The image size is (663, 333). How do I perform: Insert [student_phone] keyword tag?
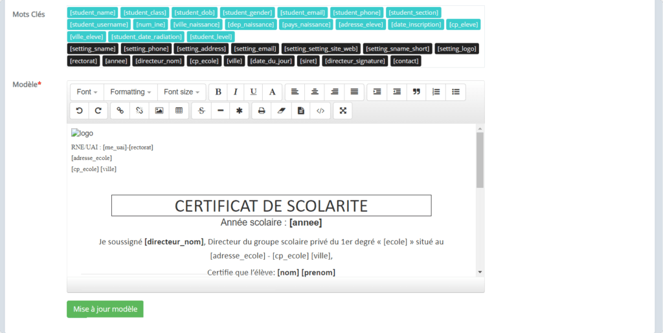click(357, 12)
